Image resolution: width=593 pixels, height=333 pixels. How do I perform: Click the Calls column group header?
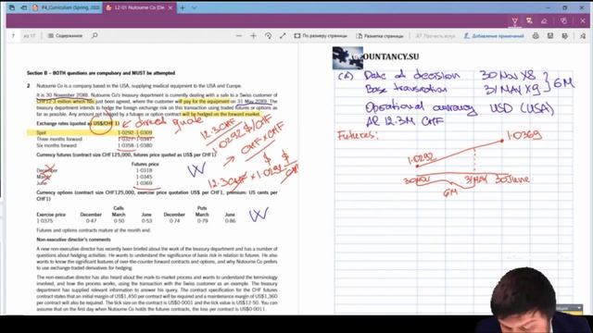coord(119,208)
